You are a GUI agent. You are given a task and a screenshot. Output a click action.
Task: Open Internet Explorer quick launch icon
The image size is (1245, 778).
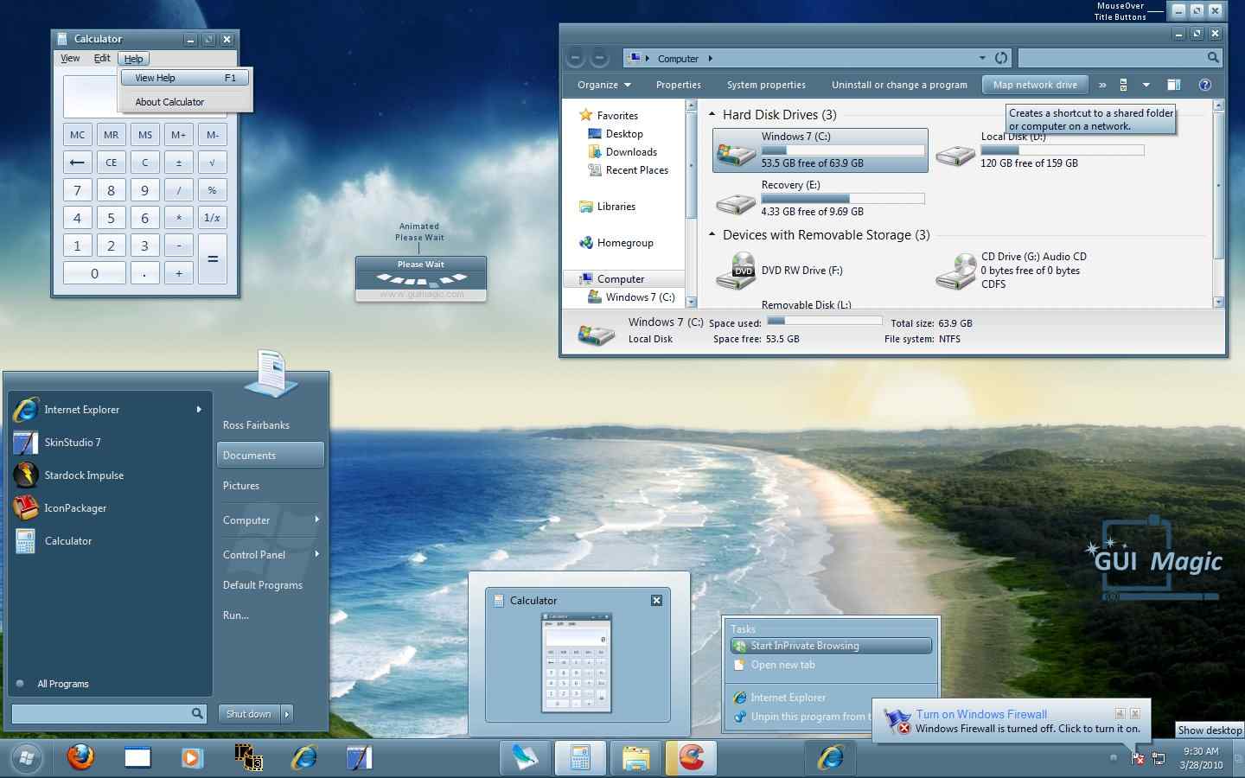[x=304, y=758]
